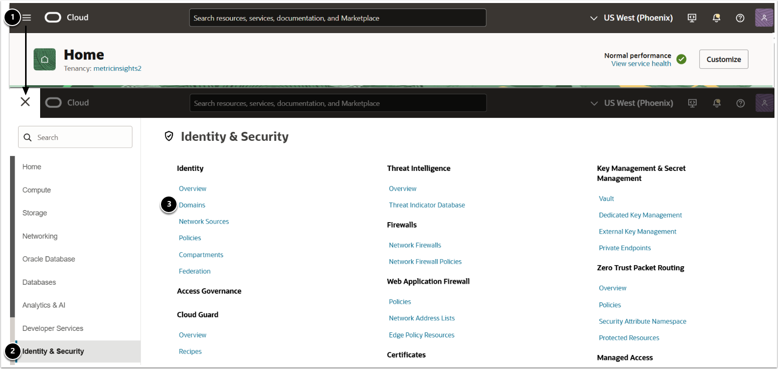Image resolution: width=778 pixels, height=369 pixels.
Task: Open the Vault link
Action: [606, 199]
